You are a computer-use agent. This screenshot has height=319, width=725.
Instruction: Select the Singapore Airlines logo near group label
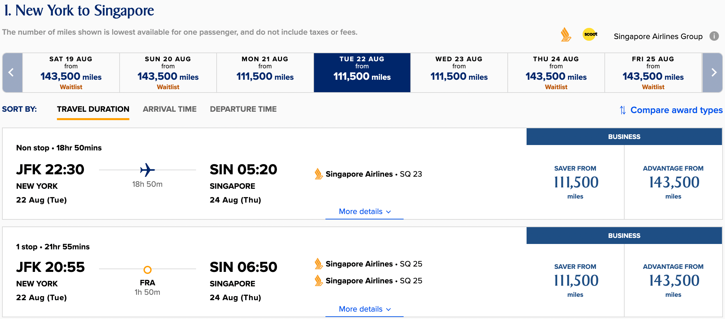[566, 35]
